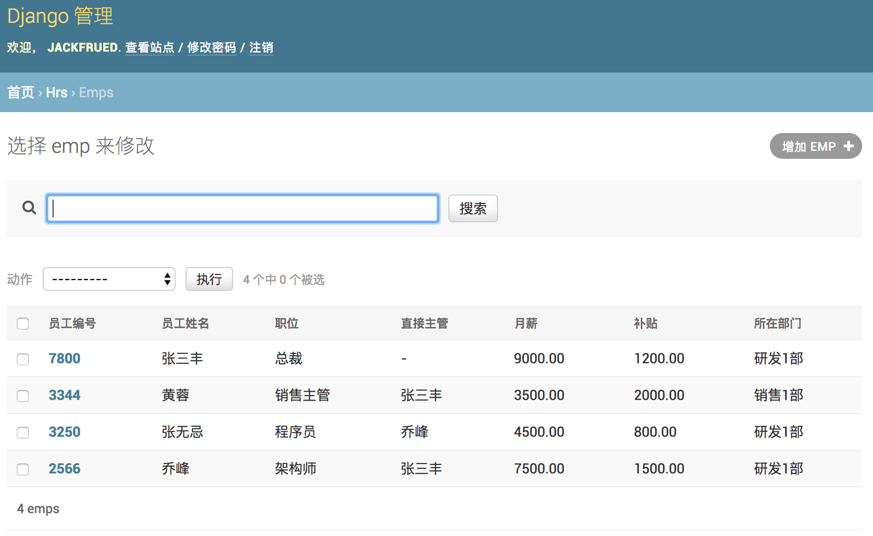Check the box for employee 7800
873x536 pixels.
pos(23,359)
